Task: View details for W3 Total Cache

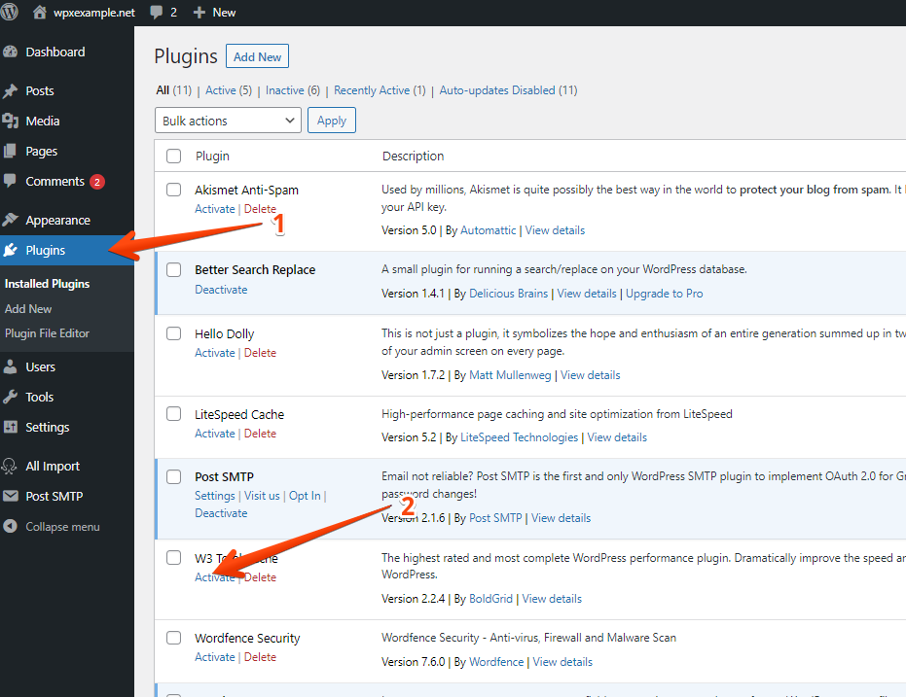Action: 552,599
